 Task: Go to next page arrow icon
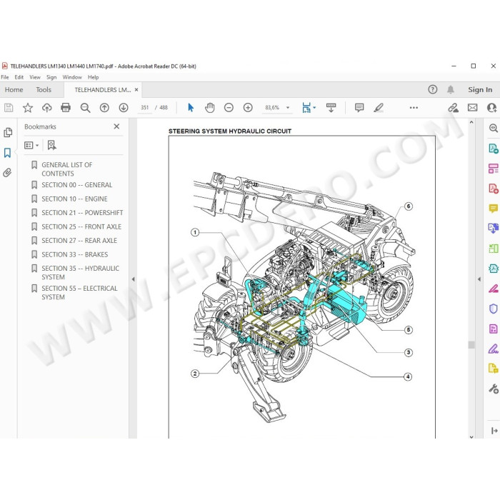tap(124, 108)
